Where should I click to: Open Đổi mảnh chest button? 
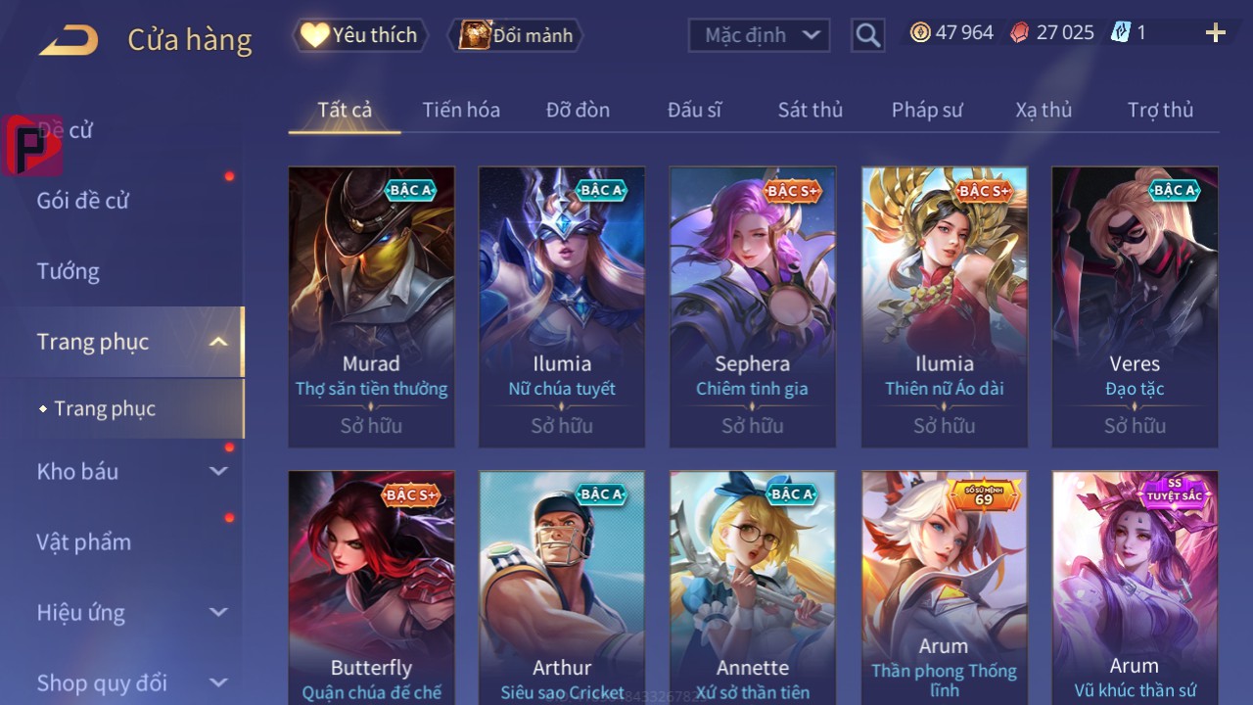point(516,35)
